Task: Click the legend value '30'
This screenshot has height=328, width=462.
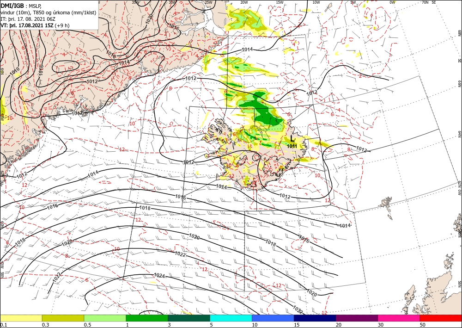Action: [x=380, y=325]
